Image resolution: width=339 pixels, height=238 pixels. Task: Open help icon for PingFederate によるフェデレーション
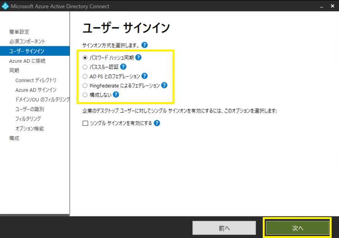[x=164, y=85]
